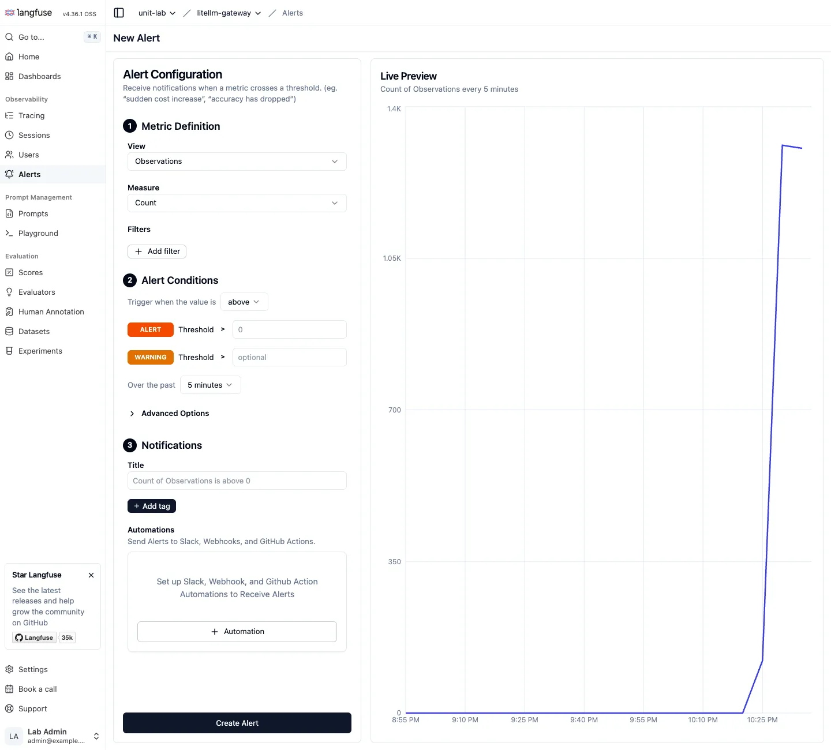Focus the ALERT threshold input field
The height and width of the screenshot is (750, 831).
tap(290, 329)
